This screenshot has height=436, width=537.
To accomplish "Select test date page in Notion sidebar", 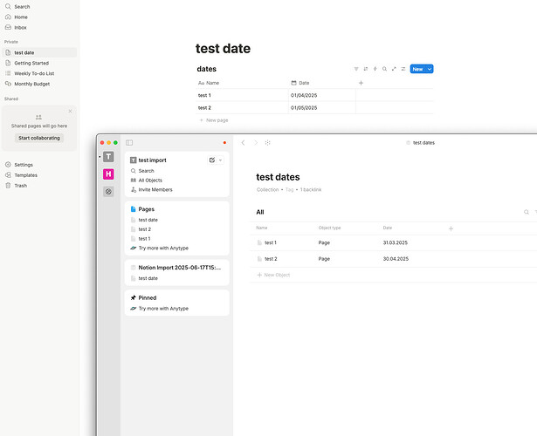I will pyautogui.click(x=39, y=52).
